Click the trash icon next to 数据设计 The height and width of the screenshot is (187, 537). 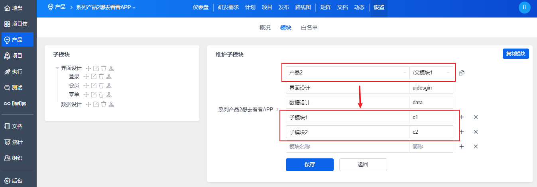(104, 105)
